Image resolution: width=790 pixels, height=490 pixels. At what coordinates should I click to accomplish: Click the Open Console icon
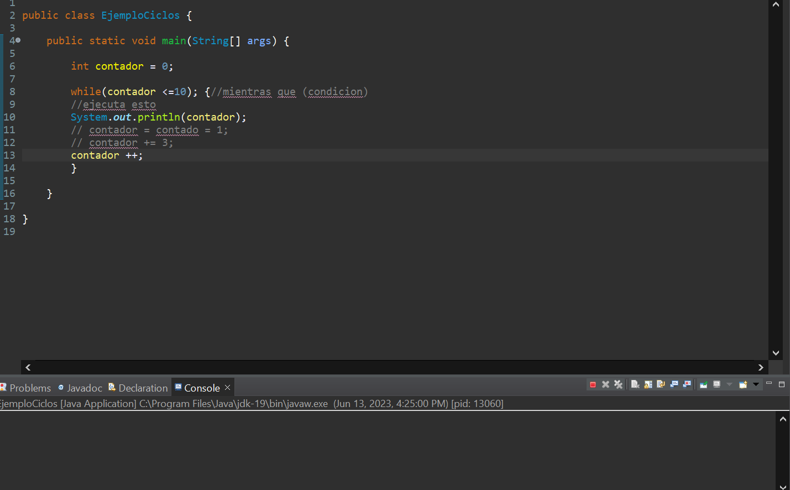coord(742,384)
